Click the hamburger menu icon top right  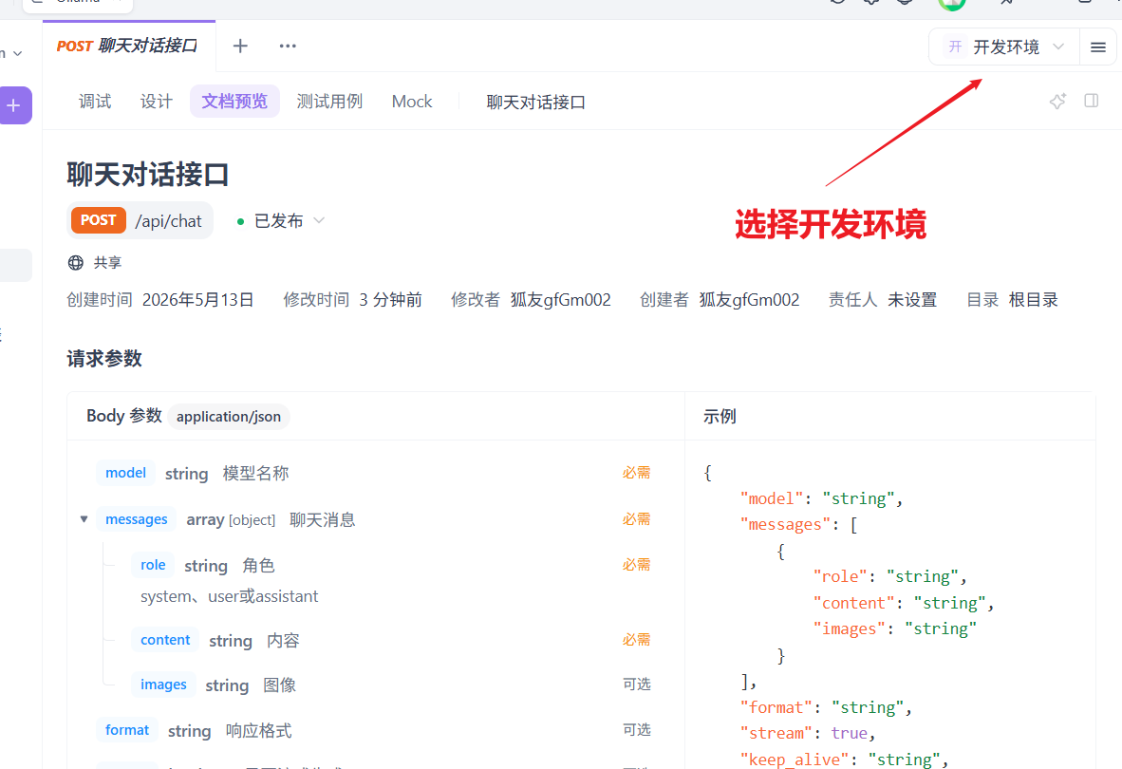[1097, 47]
